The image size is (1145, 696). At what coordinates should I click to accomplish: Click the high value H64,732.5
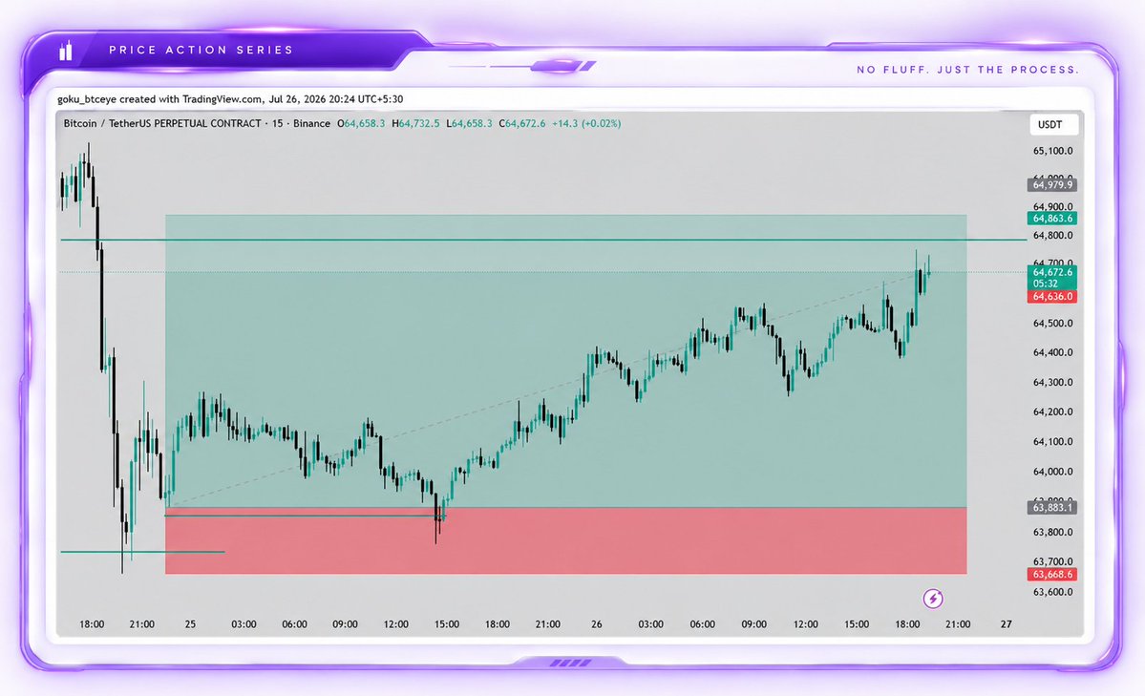[x=415, y=123]
